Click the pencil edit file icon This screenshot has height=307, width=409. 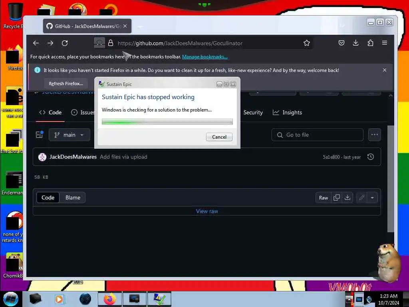(361, 197)
